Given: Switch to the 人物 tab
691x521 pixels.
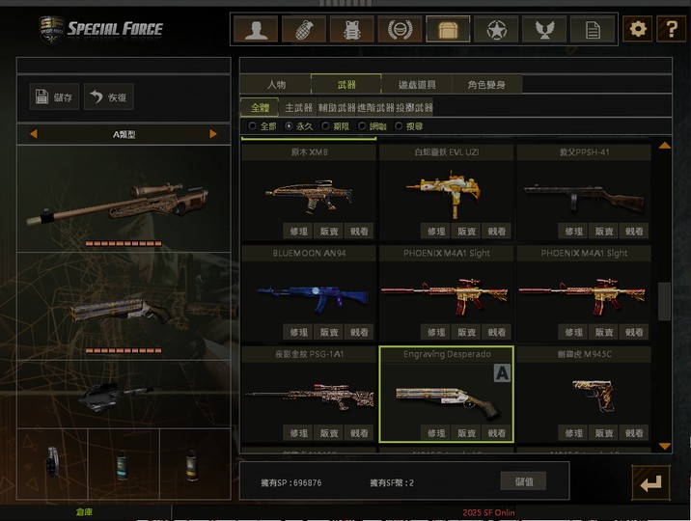Looking at the screenshot, I should point(276,84).
